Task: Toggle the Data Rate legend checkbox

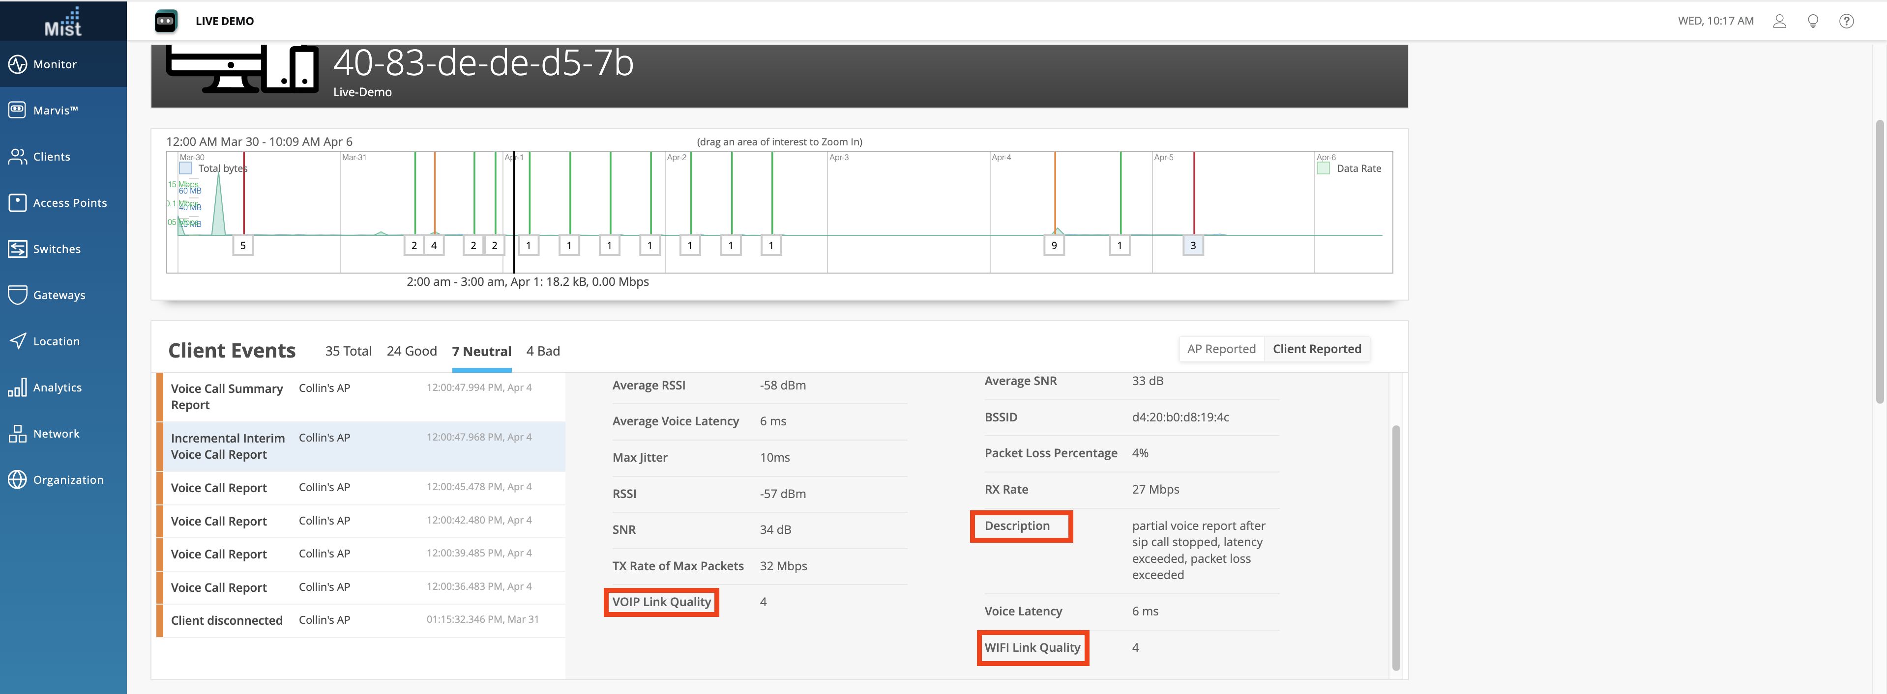Action: click(1323, 168)
